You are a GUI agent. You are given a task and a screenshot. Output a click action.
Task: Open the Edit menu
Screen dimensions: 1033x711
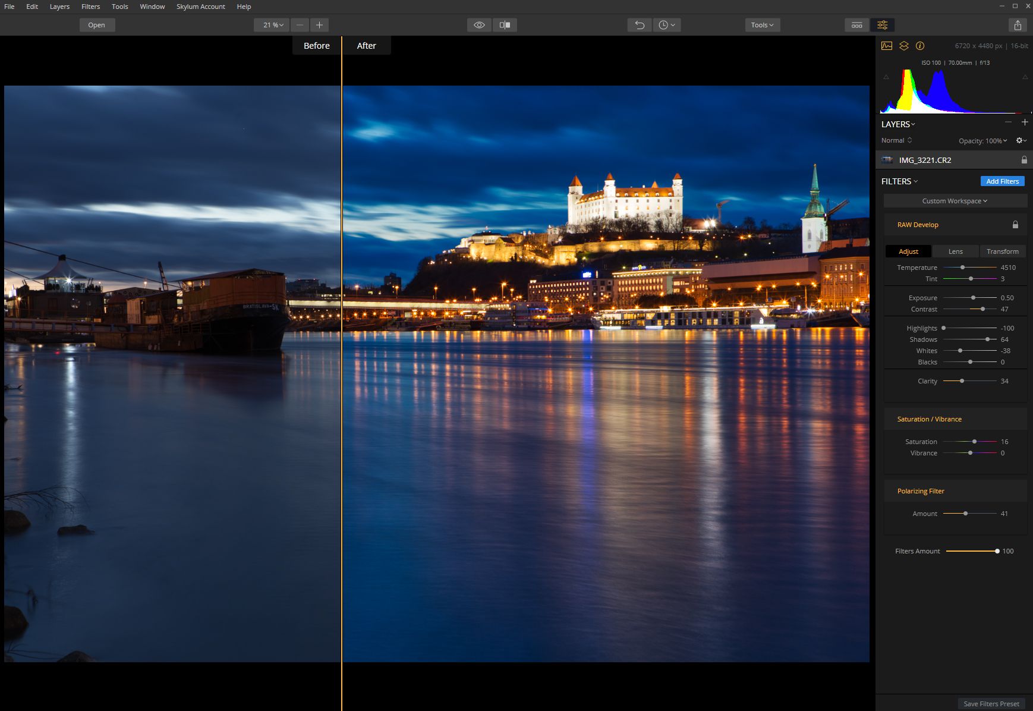[32, 7]
